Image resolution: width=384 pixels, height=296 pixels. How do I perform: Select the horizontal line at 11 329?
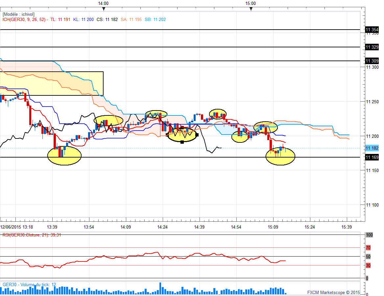coord(180,47)
